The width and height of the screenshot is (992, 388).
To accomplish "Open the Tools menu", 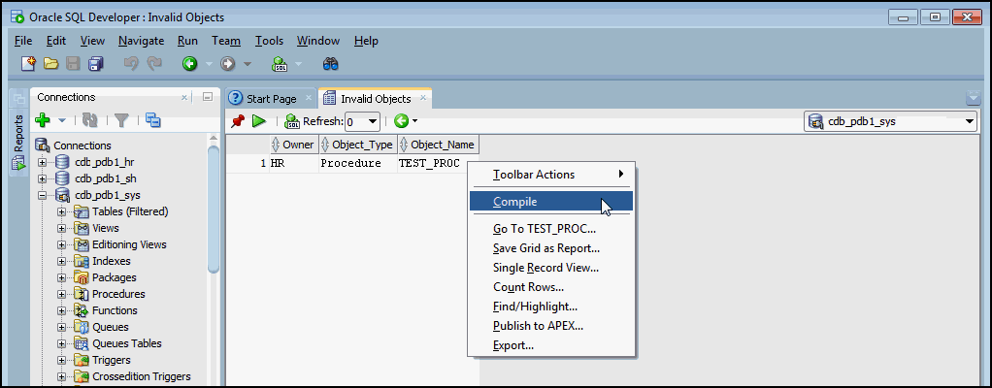I will coord(269,41).
